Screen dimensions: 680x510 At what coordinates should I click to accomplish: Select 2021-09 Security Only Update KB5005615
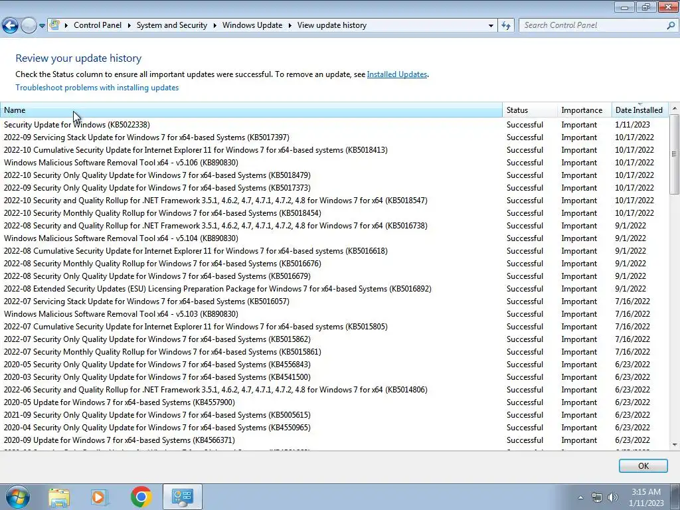coord(334,414)
